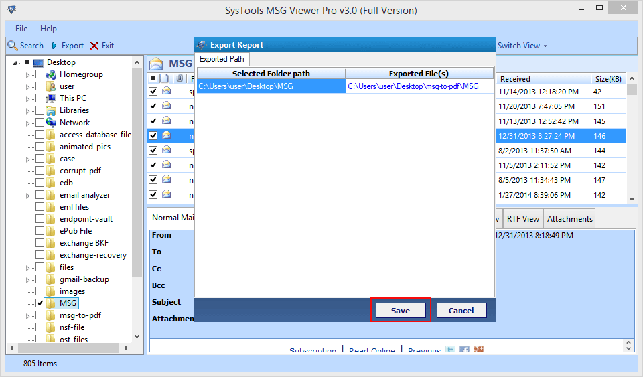Screen dimensions: 643x377
Task: Click the This PC computer icon
Action: 51,98
